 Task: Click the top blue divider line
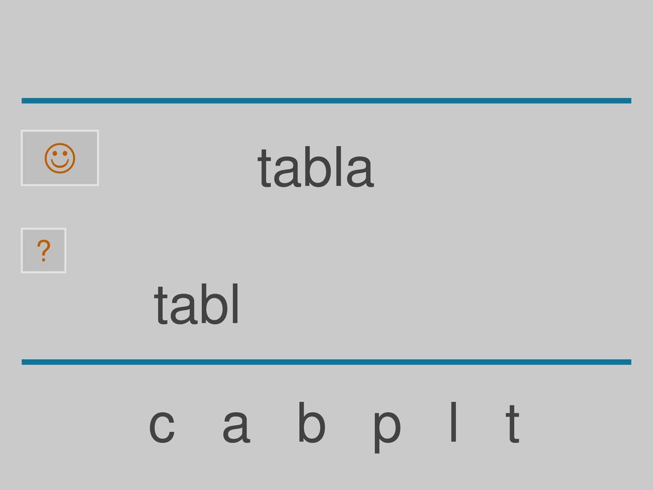(326, 100)
